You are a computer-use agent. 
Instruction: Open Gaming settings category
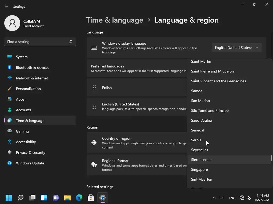40,131
